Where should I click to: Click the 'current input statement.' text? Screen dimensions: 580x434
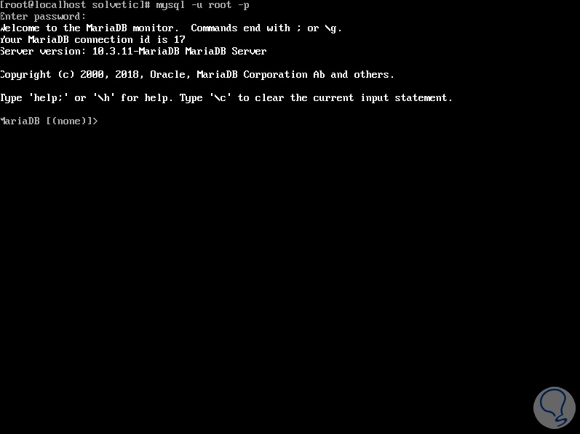click(383, 98)
